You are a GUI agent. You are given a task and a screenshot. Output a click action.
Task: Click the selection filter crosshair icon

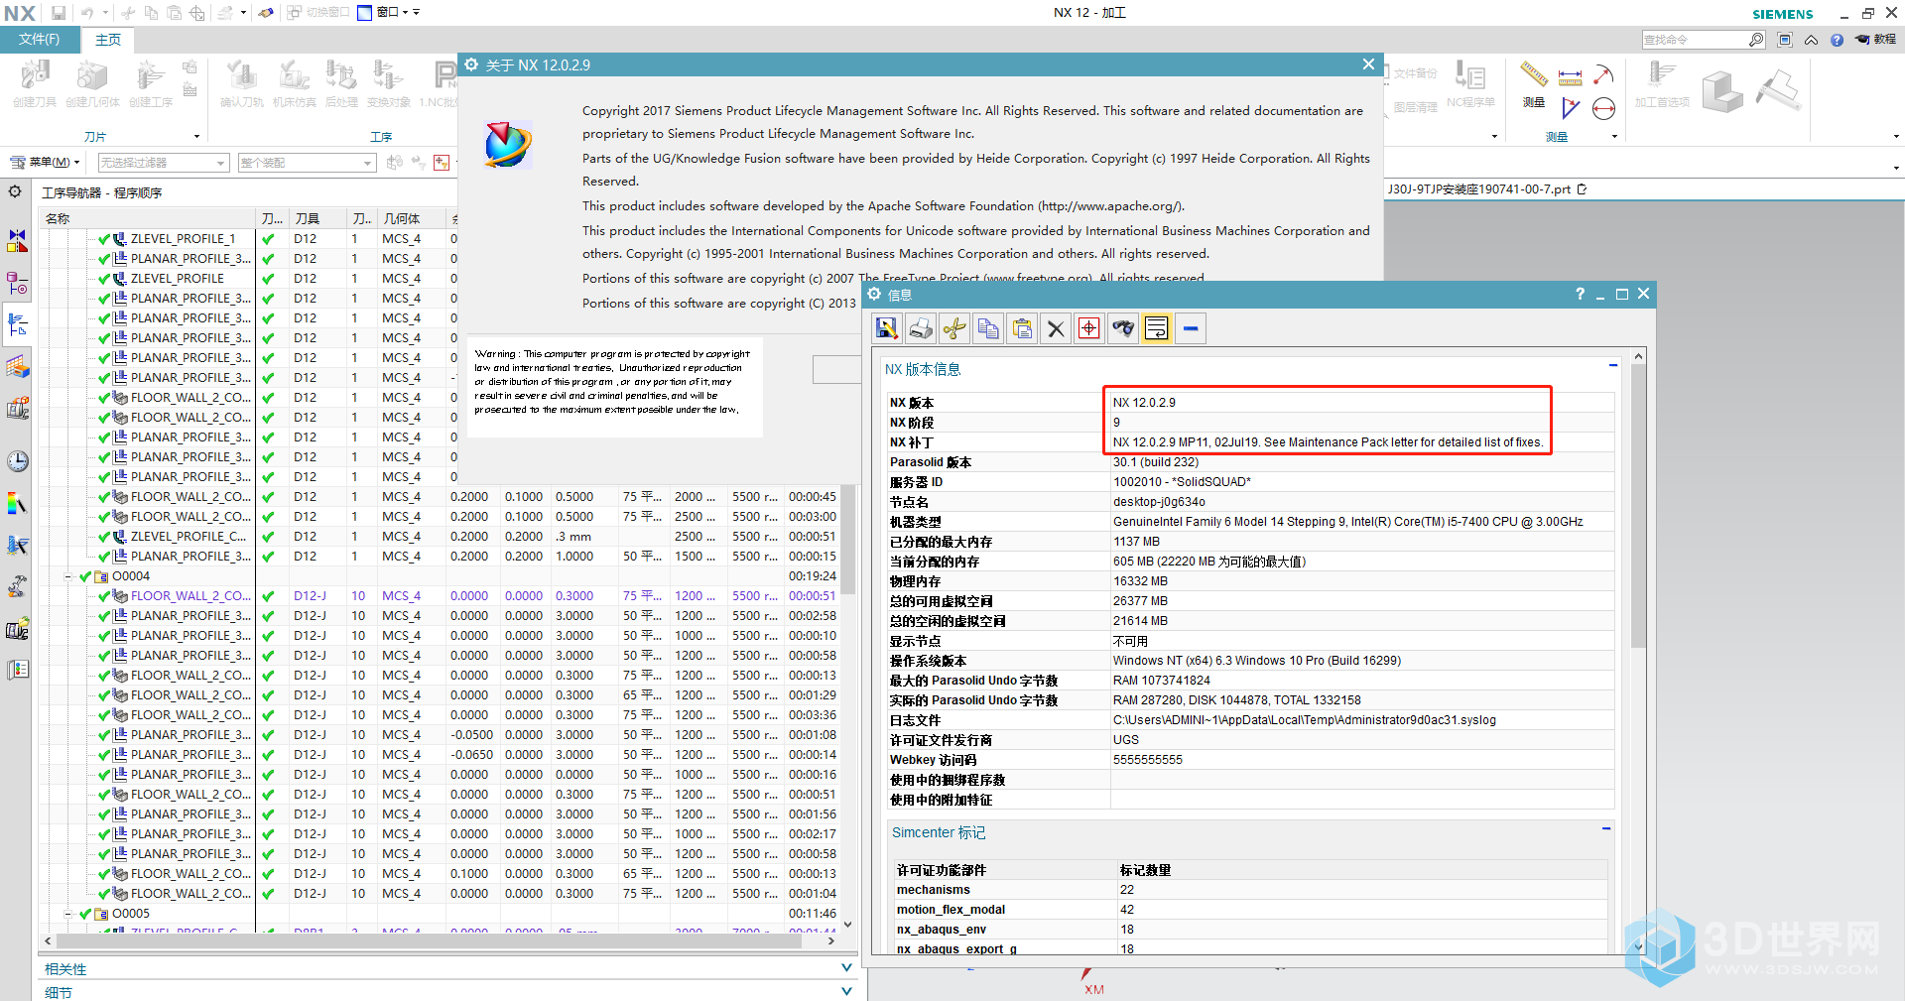click(442, 163)
